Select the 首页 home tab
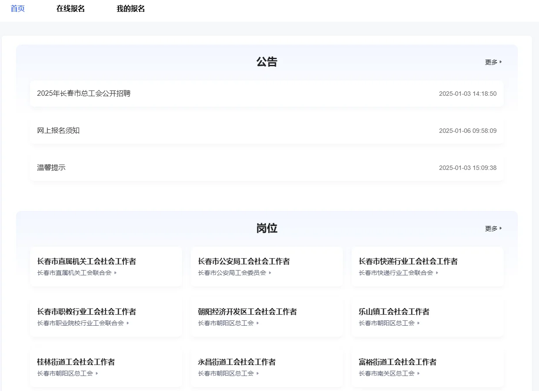 (17, 8)
